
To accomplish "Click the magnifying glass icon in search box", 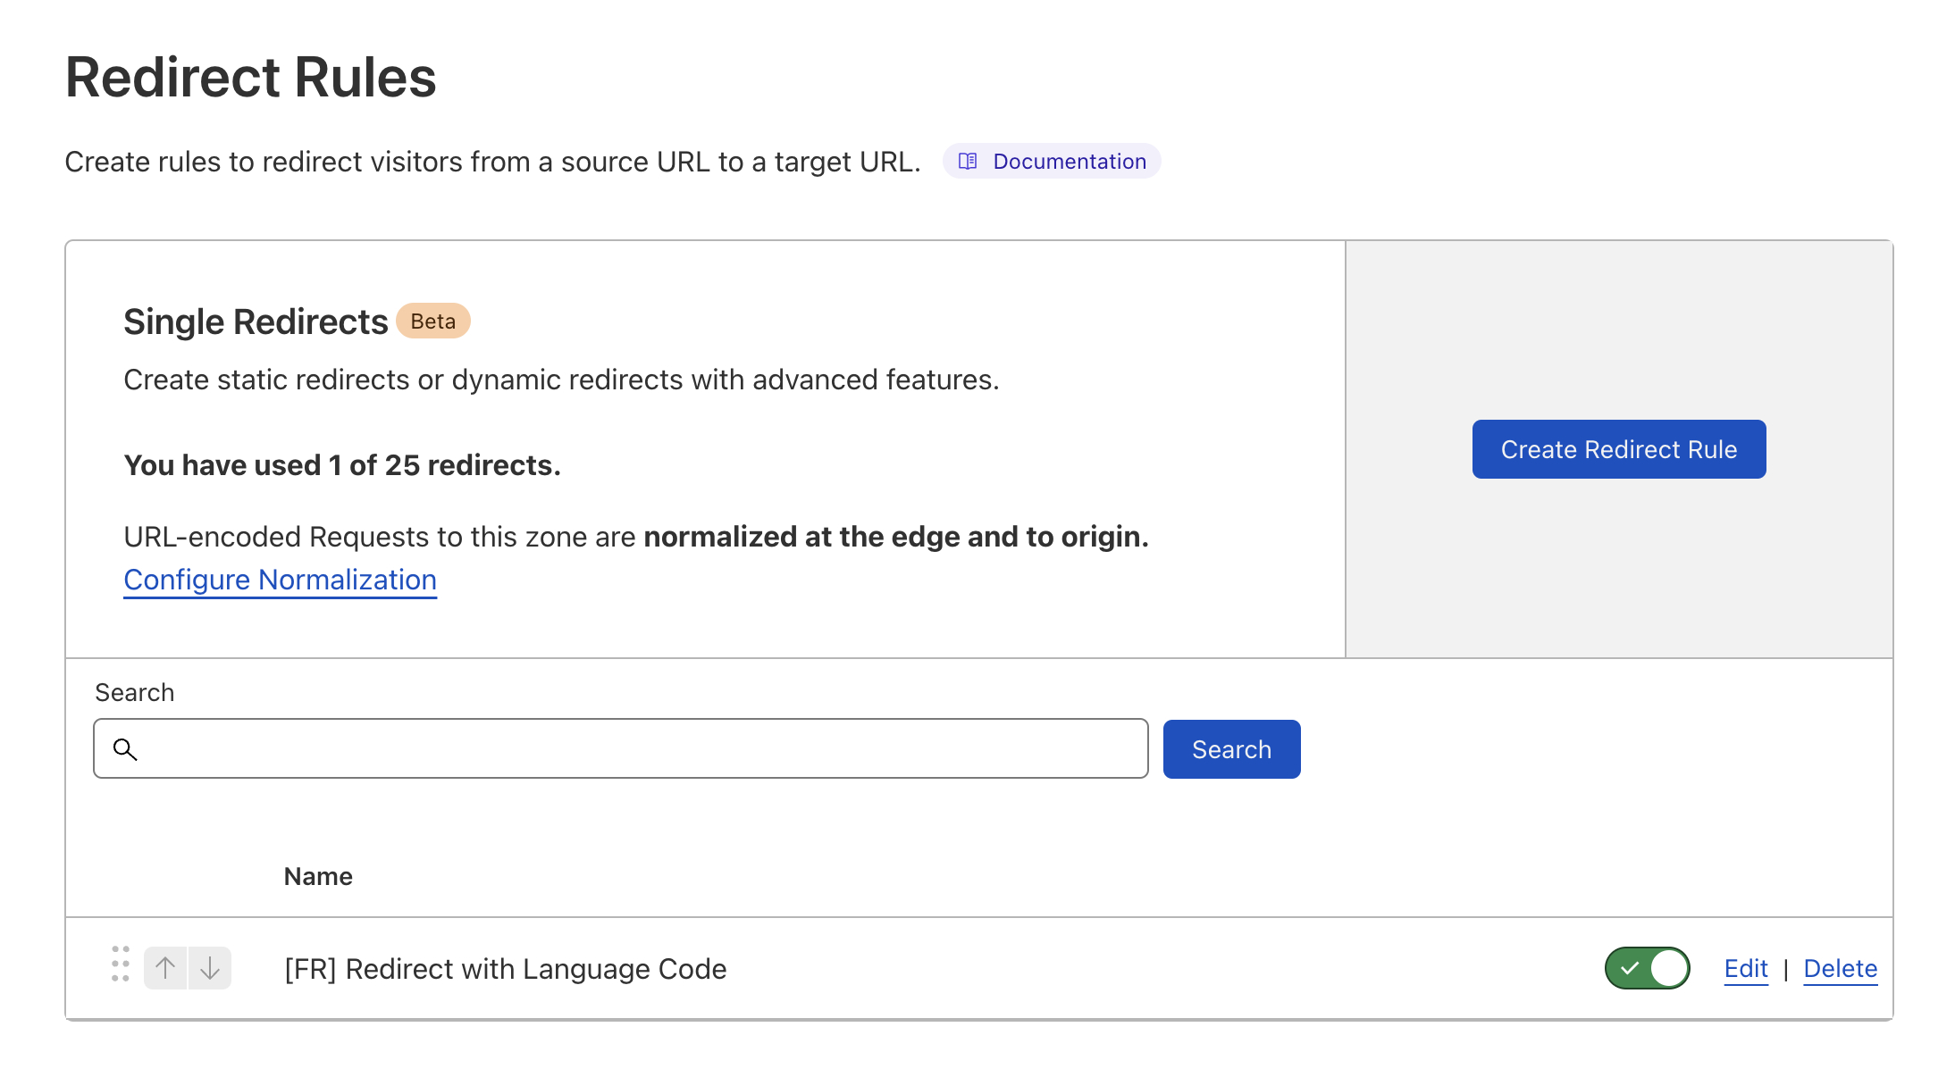I will 125,749.
